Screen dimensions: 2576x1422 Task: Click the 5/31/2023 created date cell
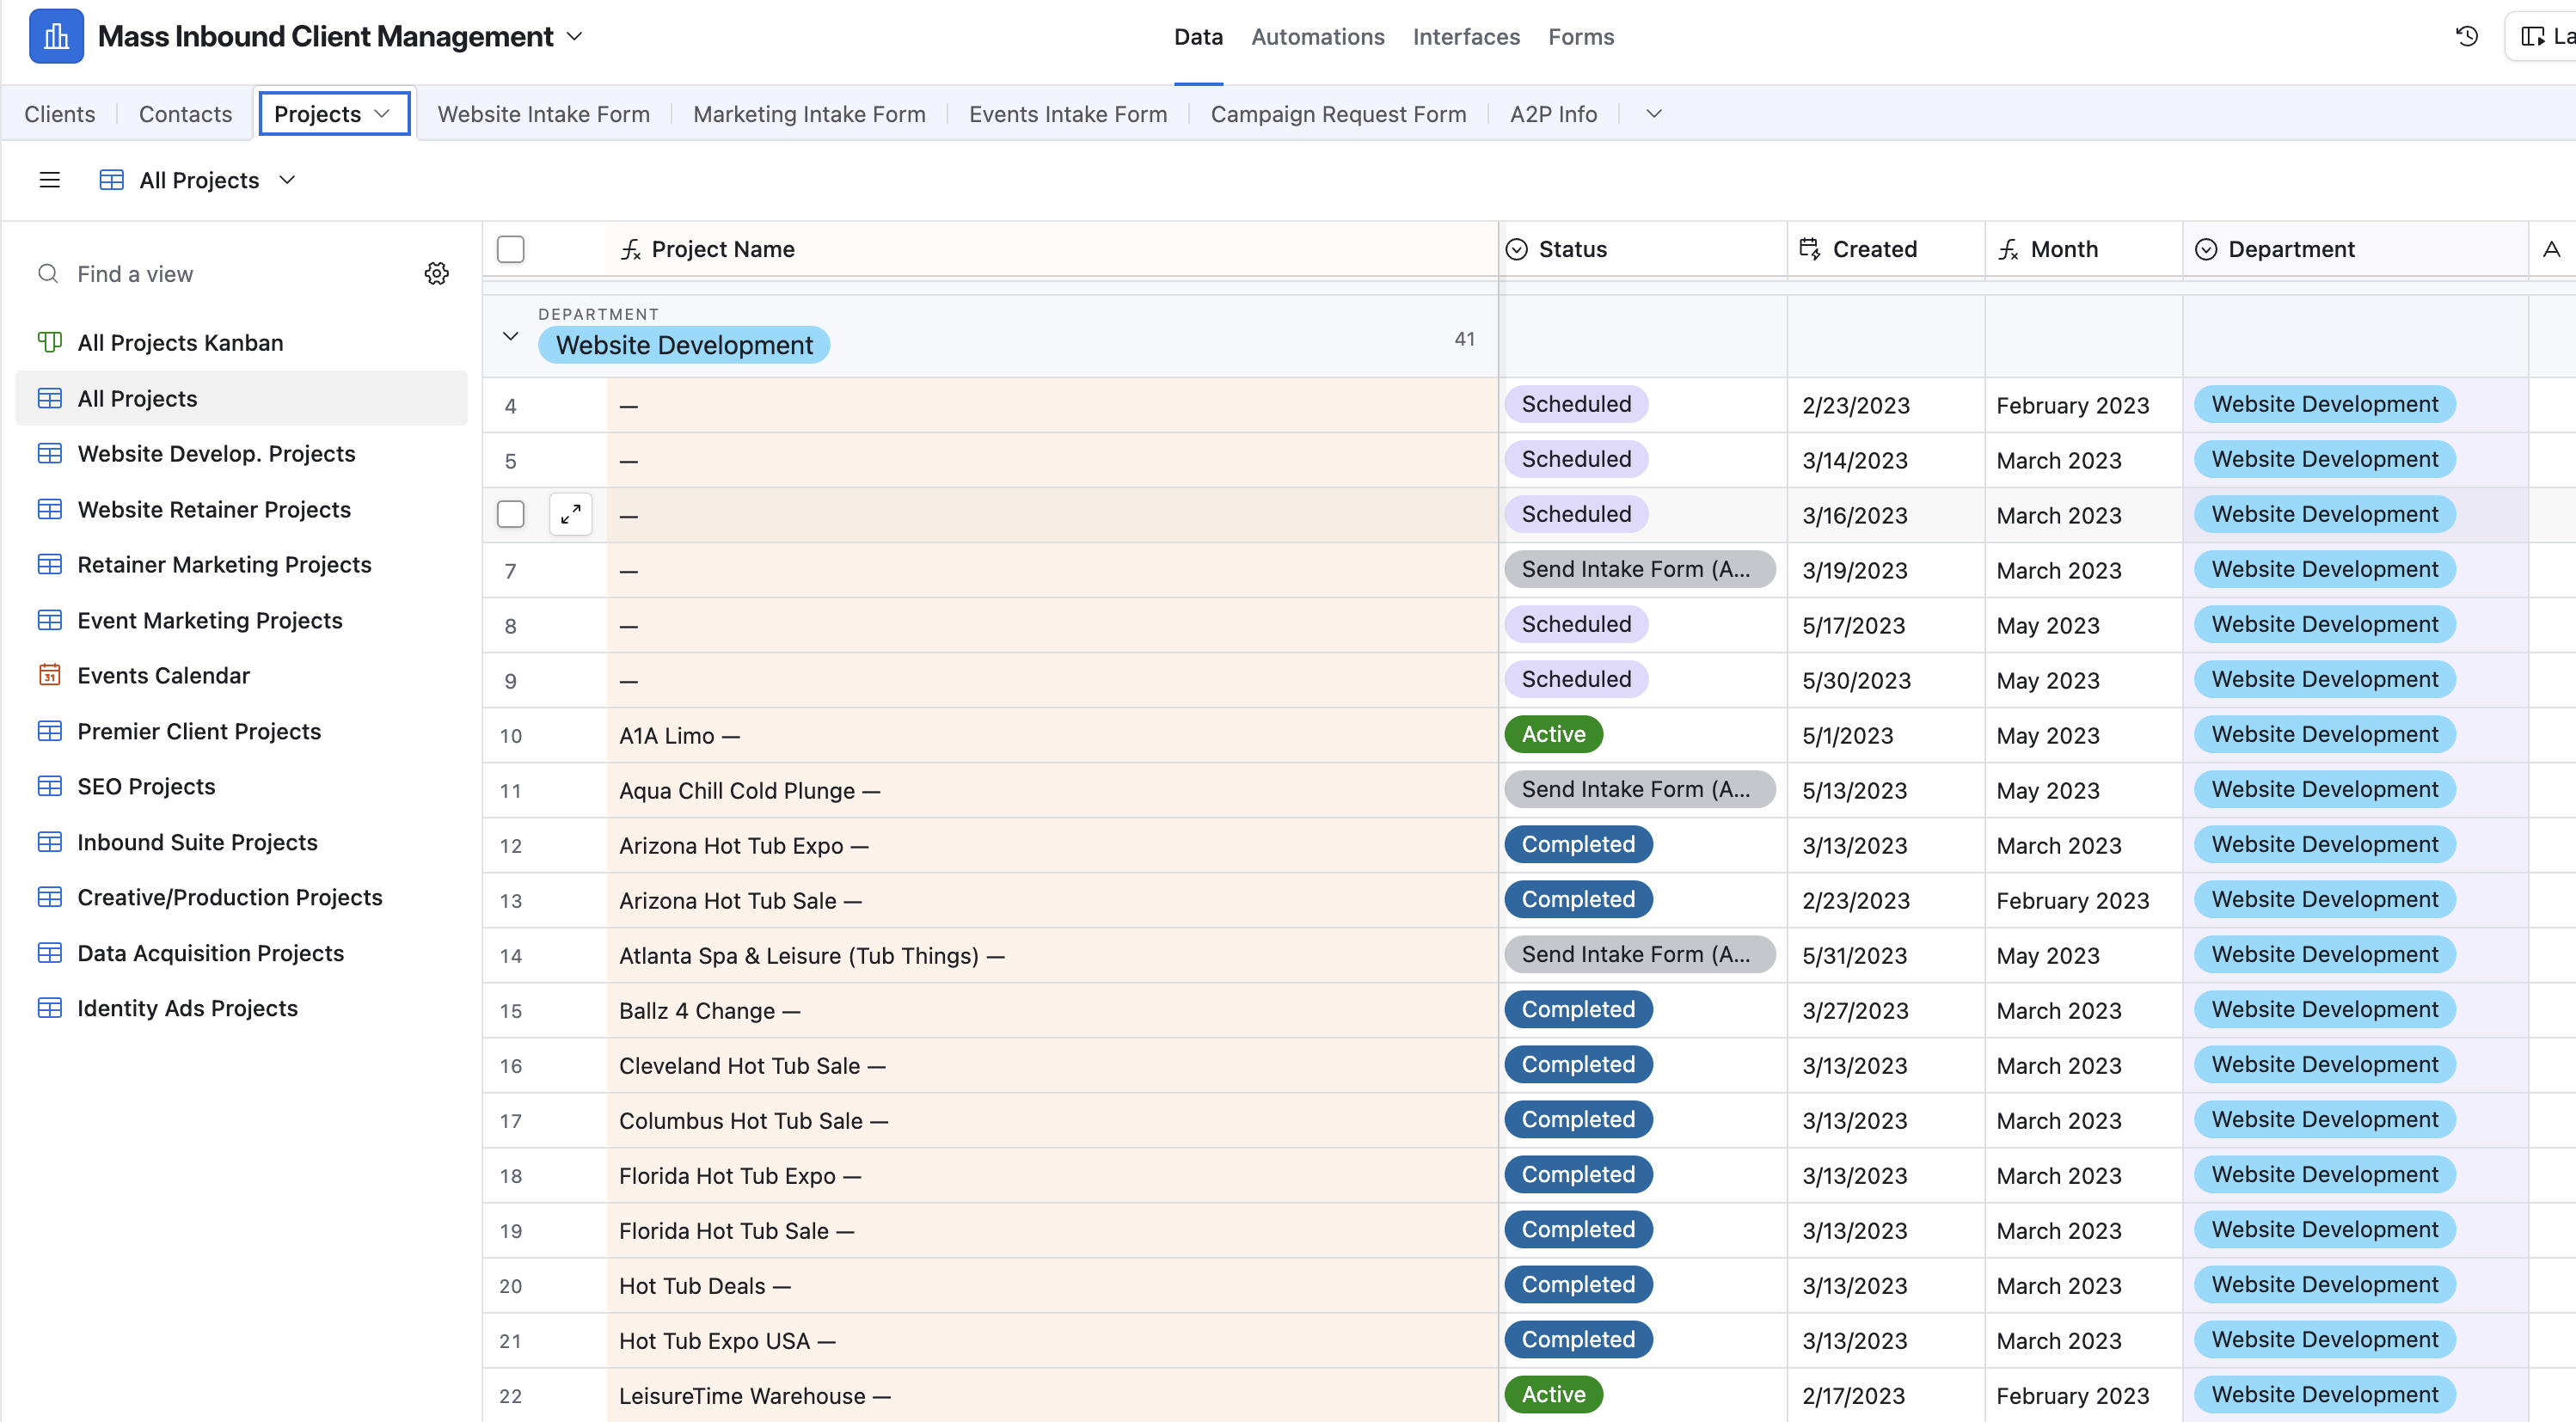click(1885, 956)
